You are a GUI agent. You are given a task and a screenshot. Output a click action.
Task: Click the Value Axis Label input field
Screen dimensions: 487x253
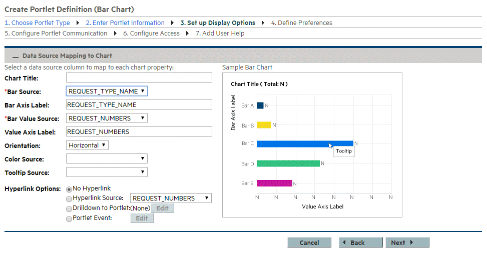click(139, 131)
